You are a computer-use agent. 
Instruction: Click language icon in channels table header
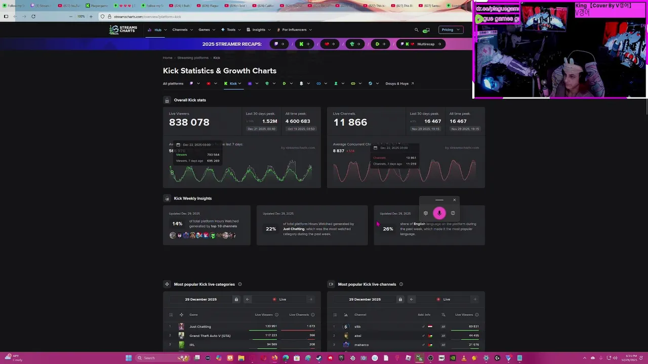coord(443,315)
